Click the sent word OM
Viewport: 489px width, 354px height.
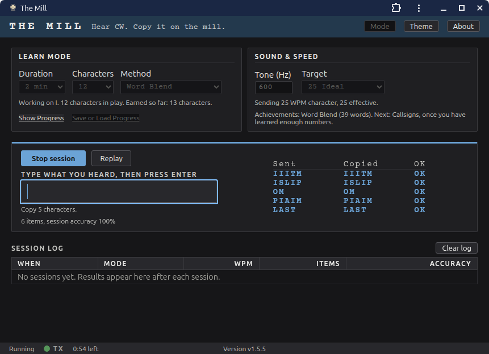click(x=278, y=191)
